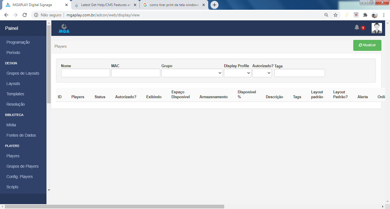Image resolution: width=390 pixels, height=209 pixels.
Task: Open a new browser tab
Action: (214, 5)
